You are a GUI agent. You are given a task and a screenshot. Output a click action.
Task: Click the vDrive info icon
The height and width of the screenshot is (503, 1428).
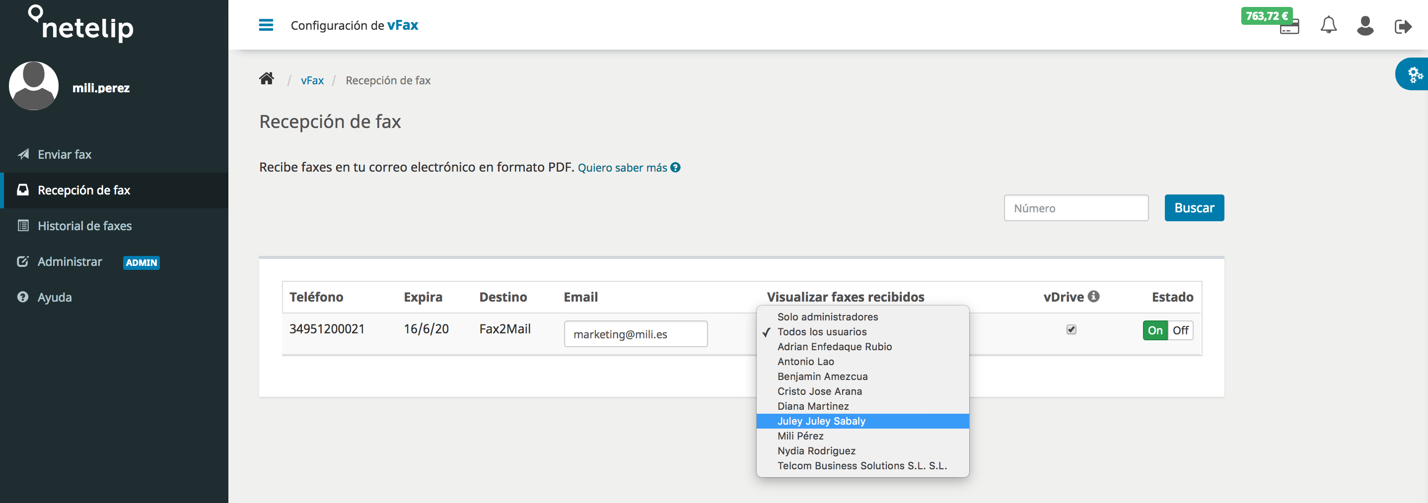(x=1093, y=296)
